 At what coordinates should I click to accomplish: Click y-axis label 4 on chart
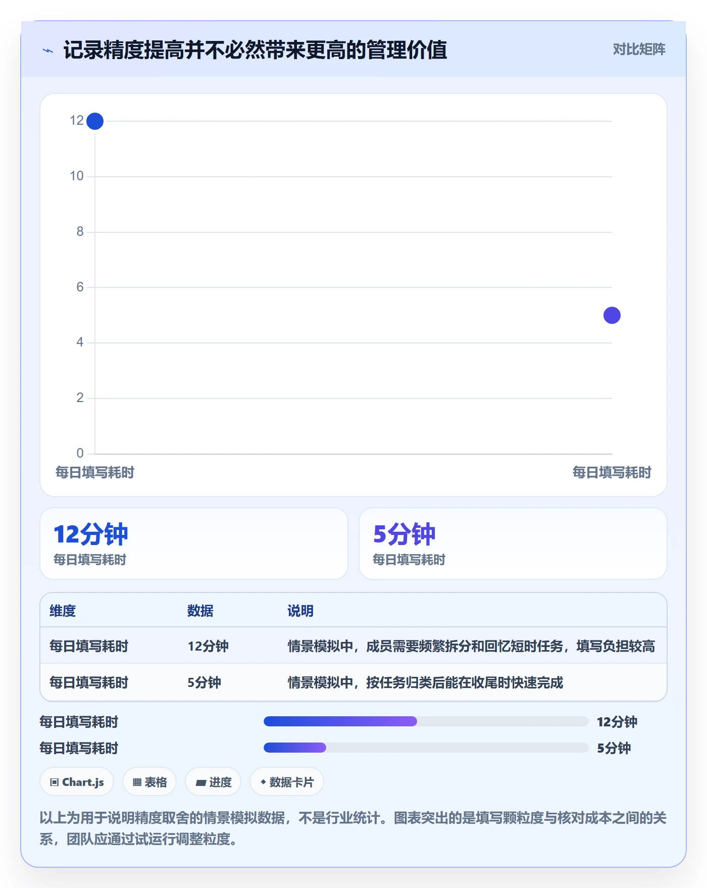pos(80,342)
